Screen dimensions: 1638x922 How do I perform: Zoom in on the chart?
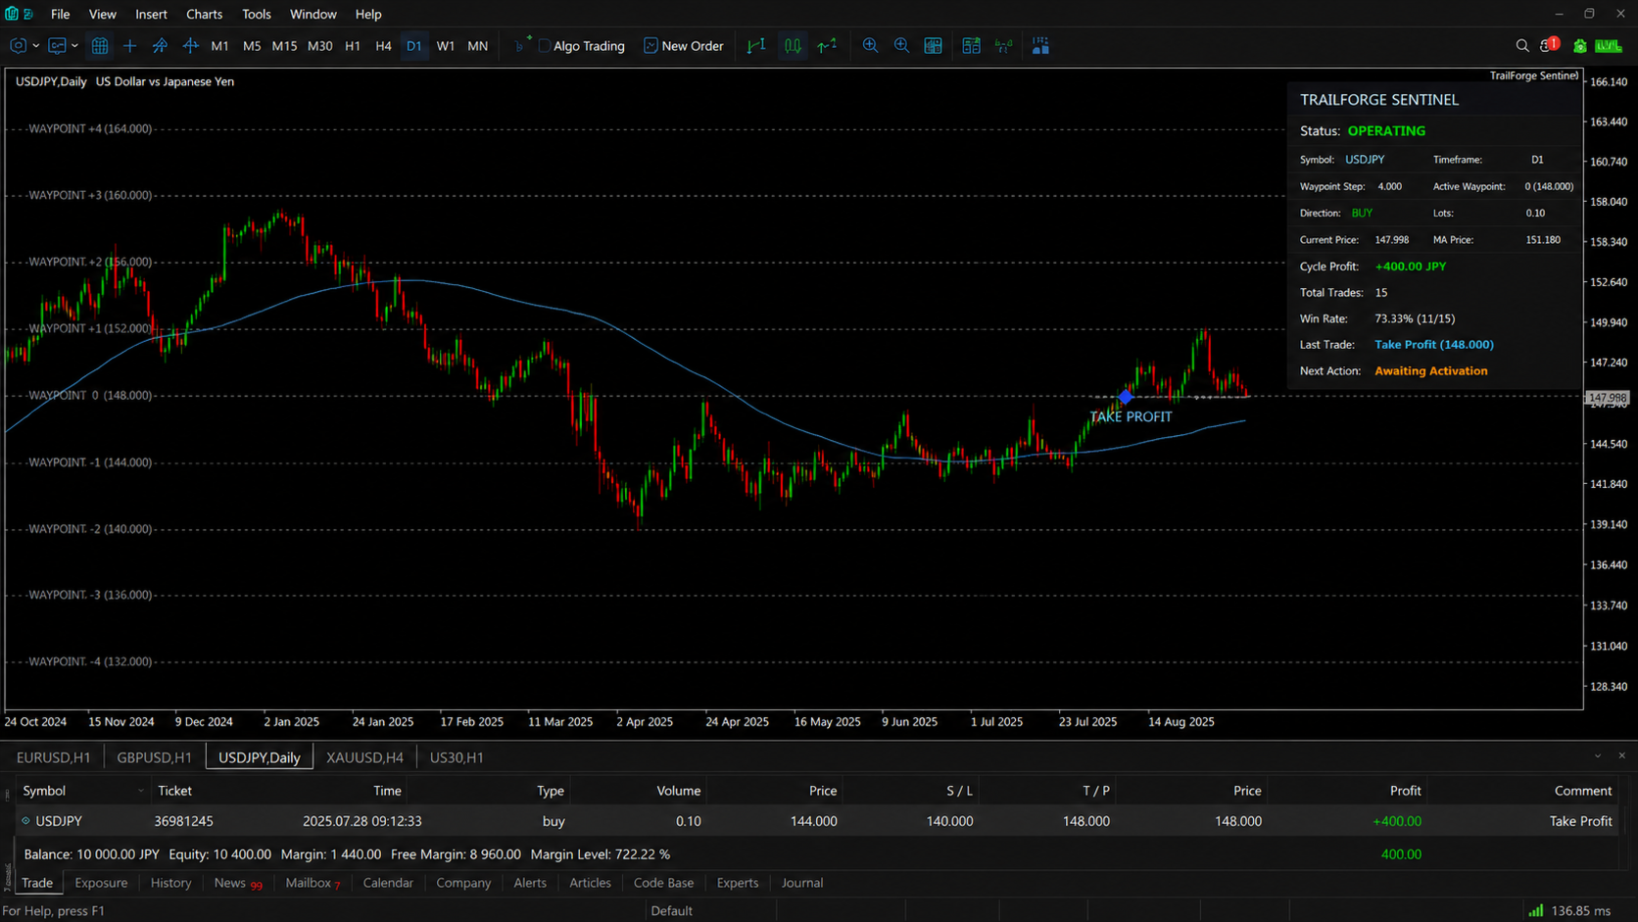click(870, 46)
